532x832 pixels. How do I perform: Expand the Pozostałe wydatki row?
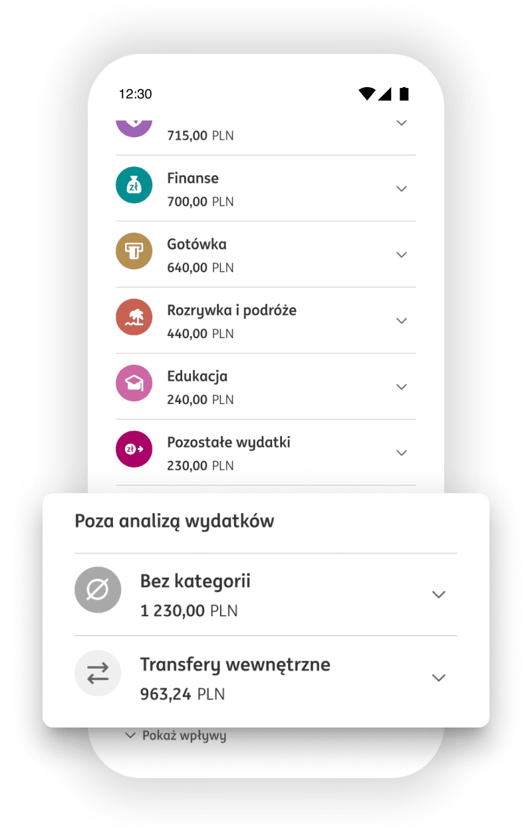[402, 453]
